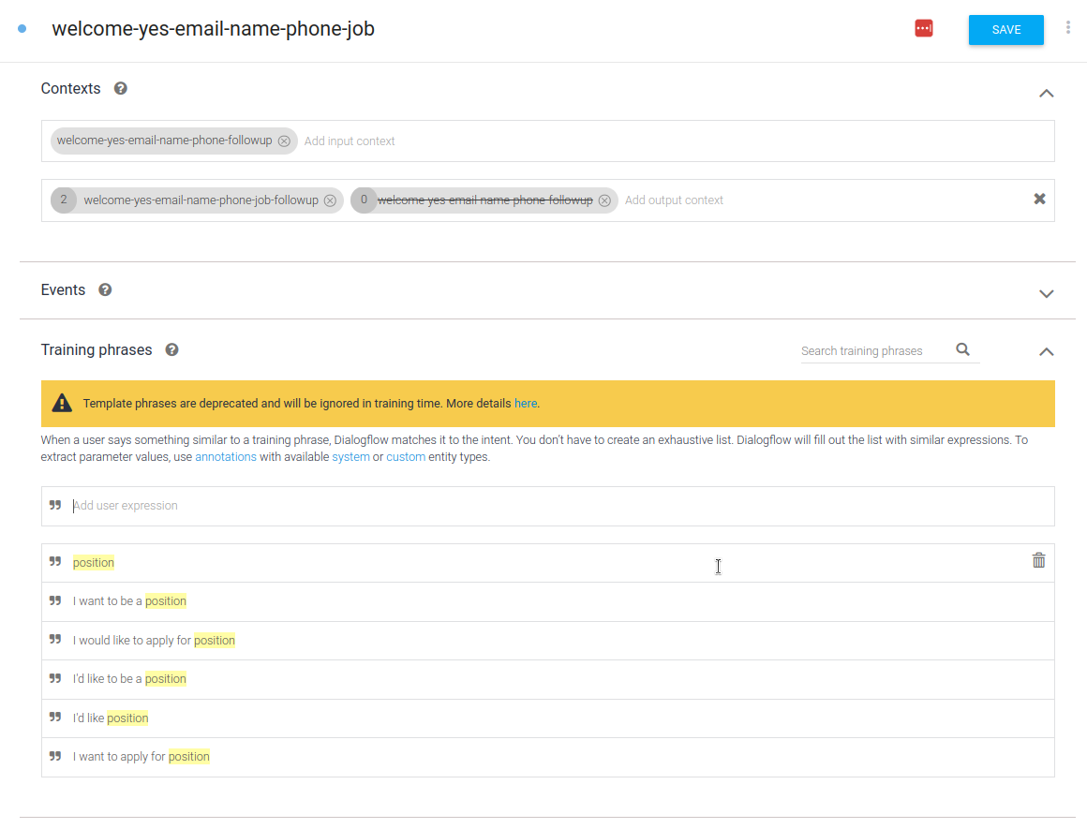The image size is (1087, 829).
Task: Click the SAVE button
Action: tap(1005, 30)
